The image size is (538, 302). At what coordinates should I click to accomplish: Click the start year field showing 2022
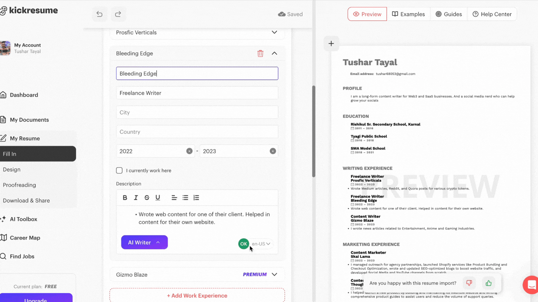coord(155,151)
